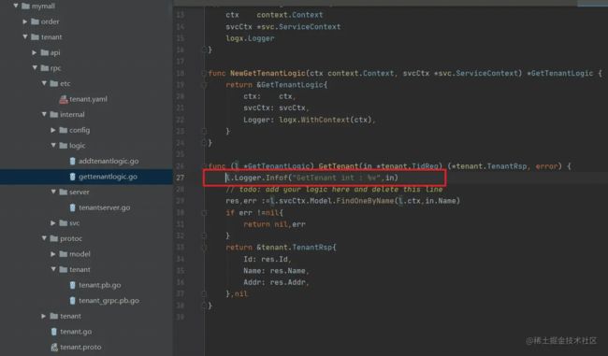The image size is (608, 356).
Task: Click the model folder icon
Action: tap(64, 254)
